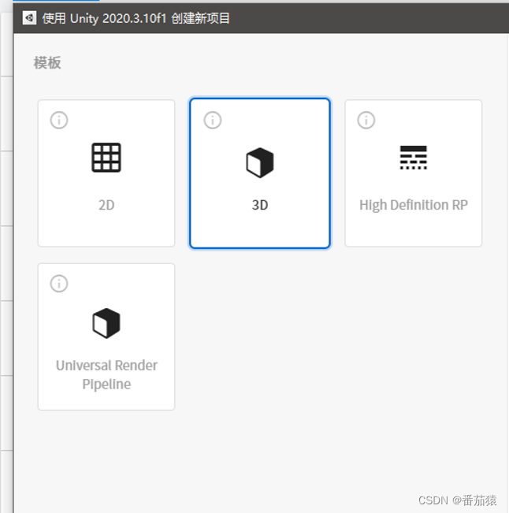
Task: Click the 模板 section heading
Action: (x=47, y=62)
